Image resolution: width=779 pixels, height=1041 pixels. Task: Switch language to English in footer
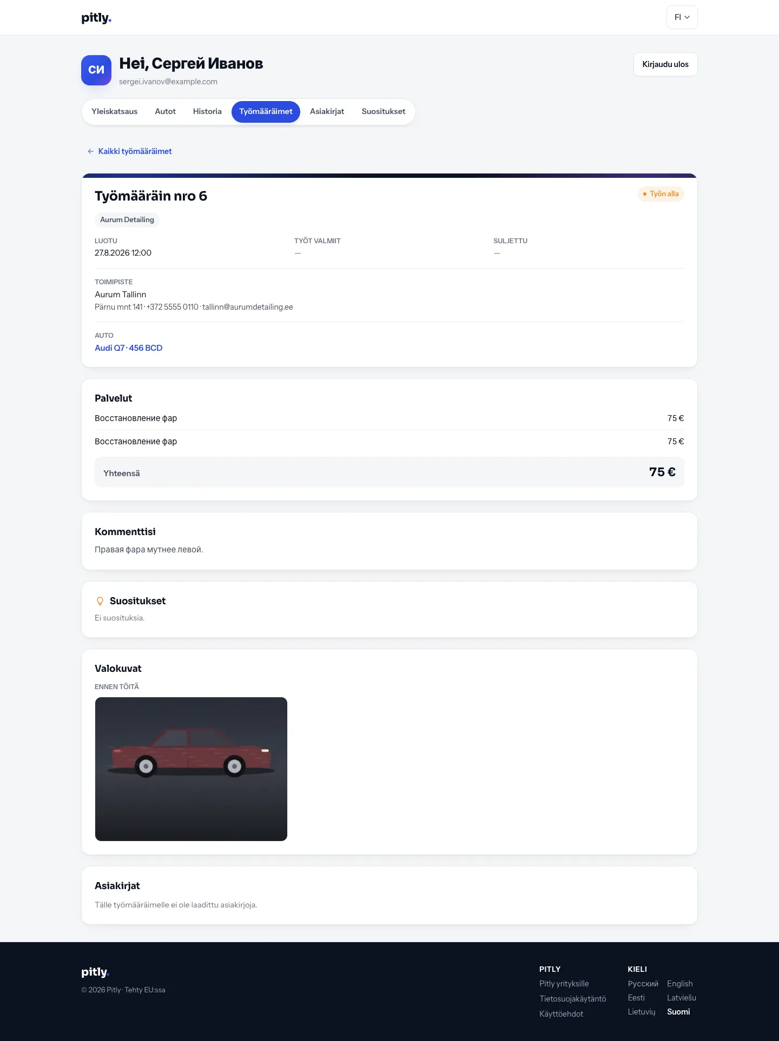tap(679, 984)
